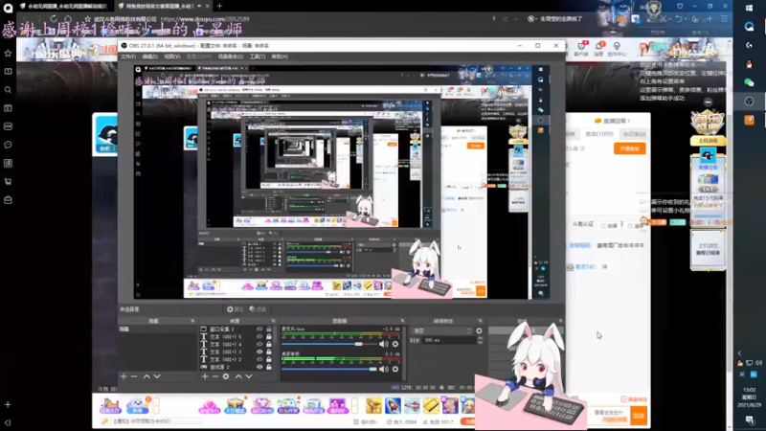Click the orange 发送 send button in Douyu
Image resolution: width=766 pixels, height=431 pixels.
639,416
